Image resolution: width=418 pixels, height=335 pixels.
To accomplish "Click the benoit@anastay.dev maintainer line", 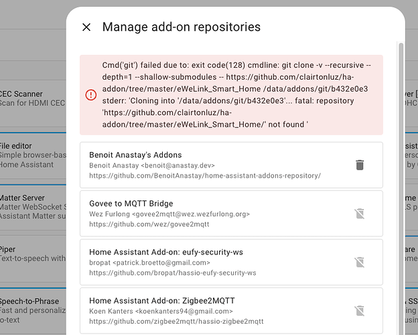I will point(152,165).
